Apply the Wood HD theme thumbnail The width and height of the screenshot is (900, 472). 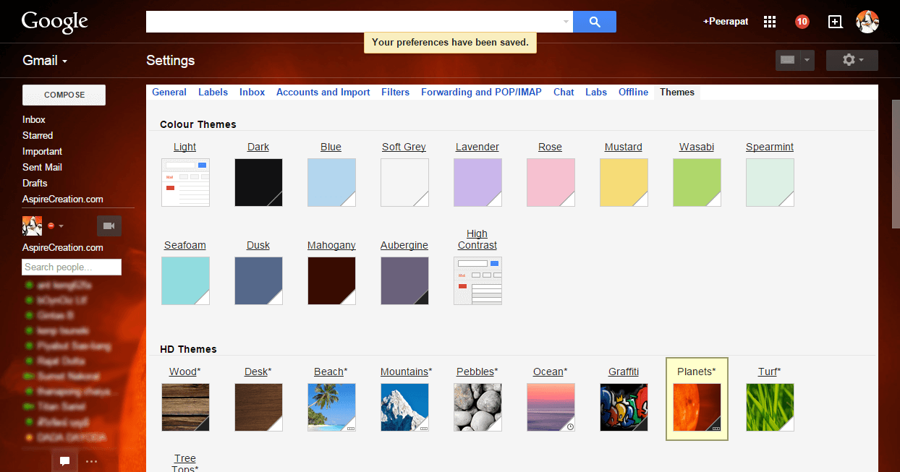coord(185,407)
